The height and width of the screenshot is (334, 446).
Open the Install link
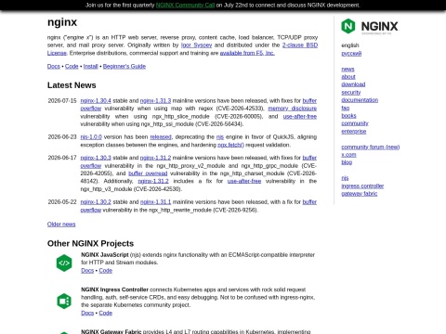pyautogui.click(x=90, y=66)
